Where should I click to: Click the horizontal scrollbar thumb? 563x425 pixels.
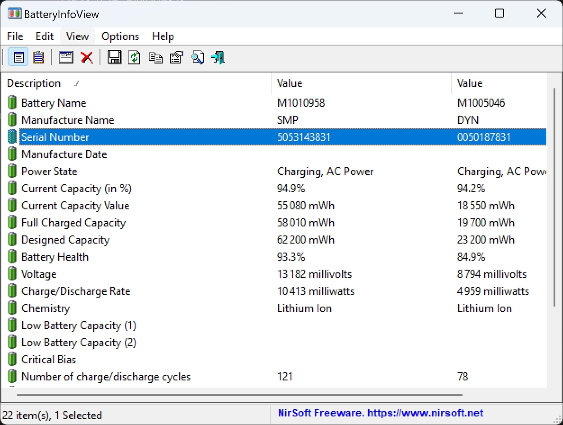[239, 395]
